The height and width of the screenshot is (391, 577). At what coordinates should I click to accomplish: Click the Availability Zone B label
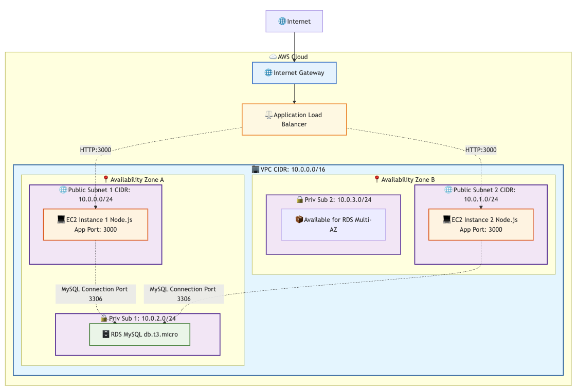click(x=408, y=180)
